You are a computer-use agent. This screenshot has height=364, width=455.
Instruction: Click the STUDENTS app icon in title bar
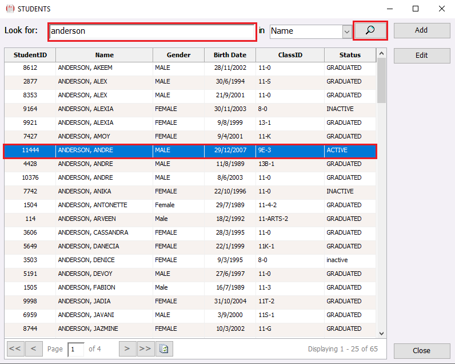(x=10, y=9)
